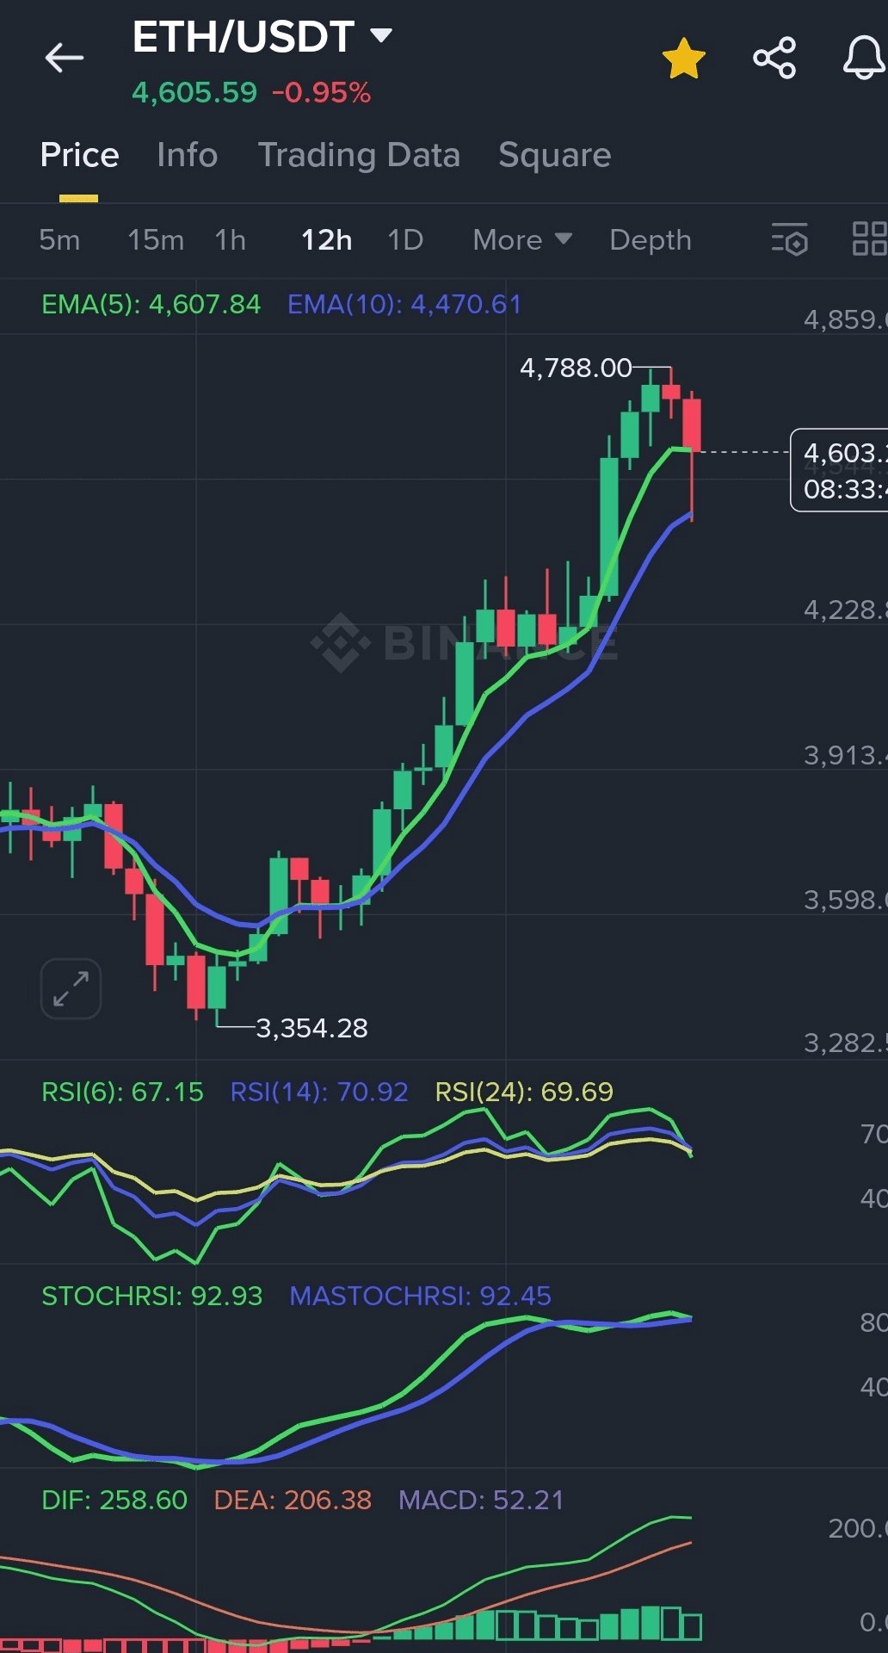888x1653 pixels.
Task: Expand chart to fullscreen
Action: [71, 988]
